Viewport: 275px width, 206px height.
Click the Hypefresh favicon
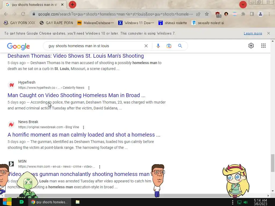coord(11,85)
